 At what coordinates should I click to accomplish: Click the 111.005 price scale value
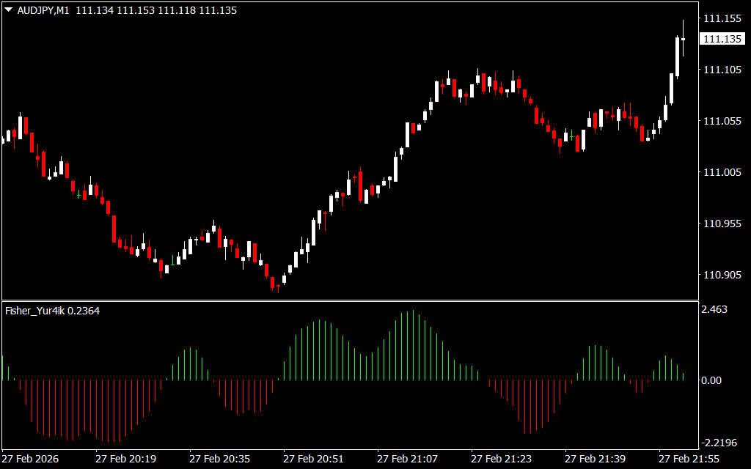(720, 172)
